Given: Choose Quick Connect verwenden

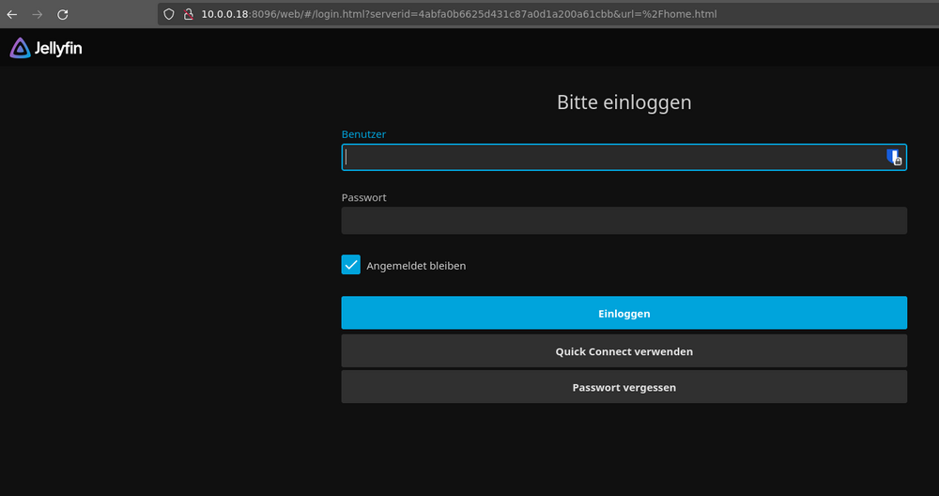Looking at the screenshot, I should 624,351.
